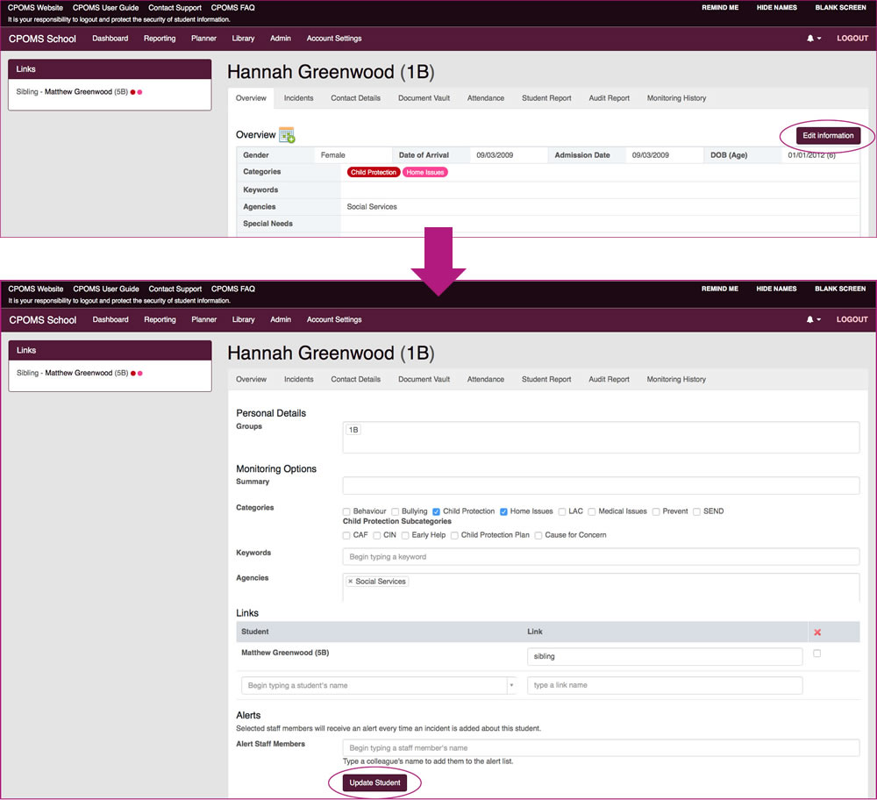Click the 'Social Services' agency text in Overview
Image resolution: width=877 pixels, height=800 pixels.
372,207
